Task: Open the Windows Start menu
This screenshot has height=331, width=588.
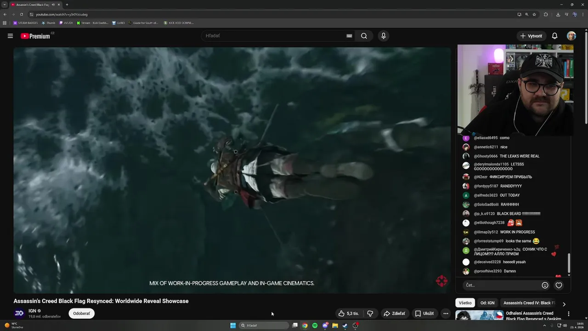Action: click(233, 325)
